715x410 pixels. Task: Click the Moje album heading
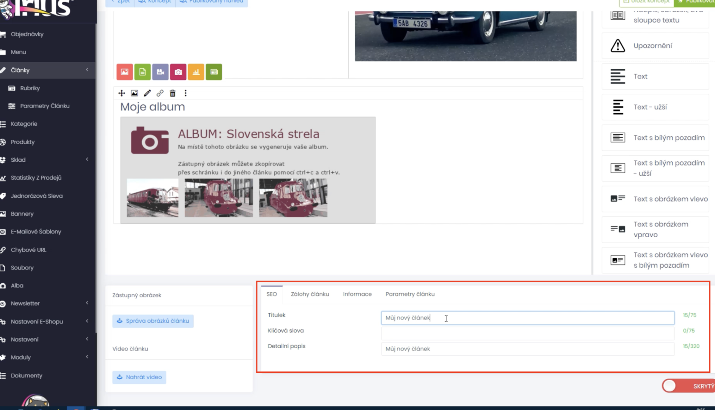tap(152, 107)
